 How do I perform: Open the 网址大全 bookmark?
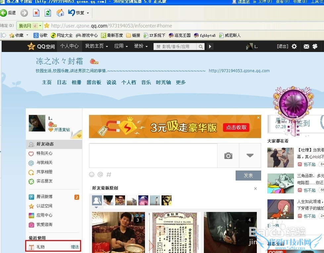pos(62,35)
